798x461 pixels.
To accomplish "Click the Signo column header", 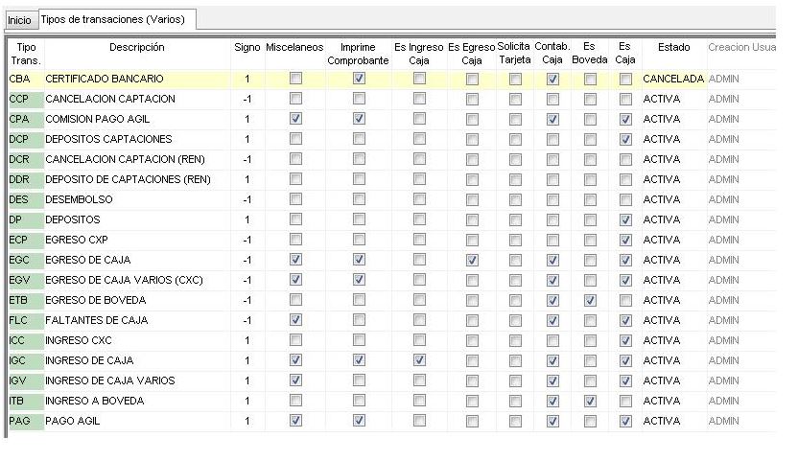I will coord(247,48).
